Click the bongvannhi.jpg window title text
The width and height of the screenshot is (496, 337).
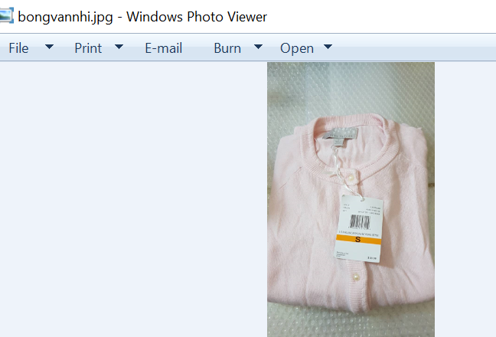(142, 16)
